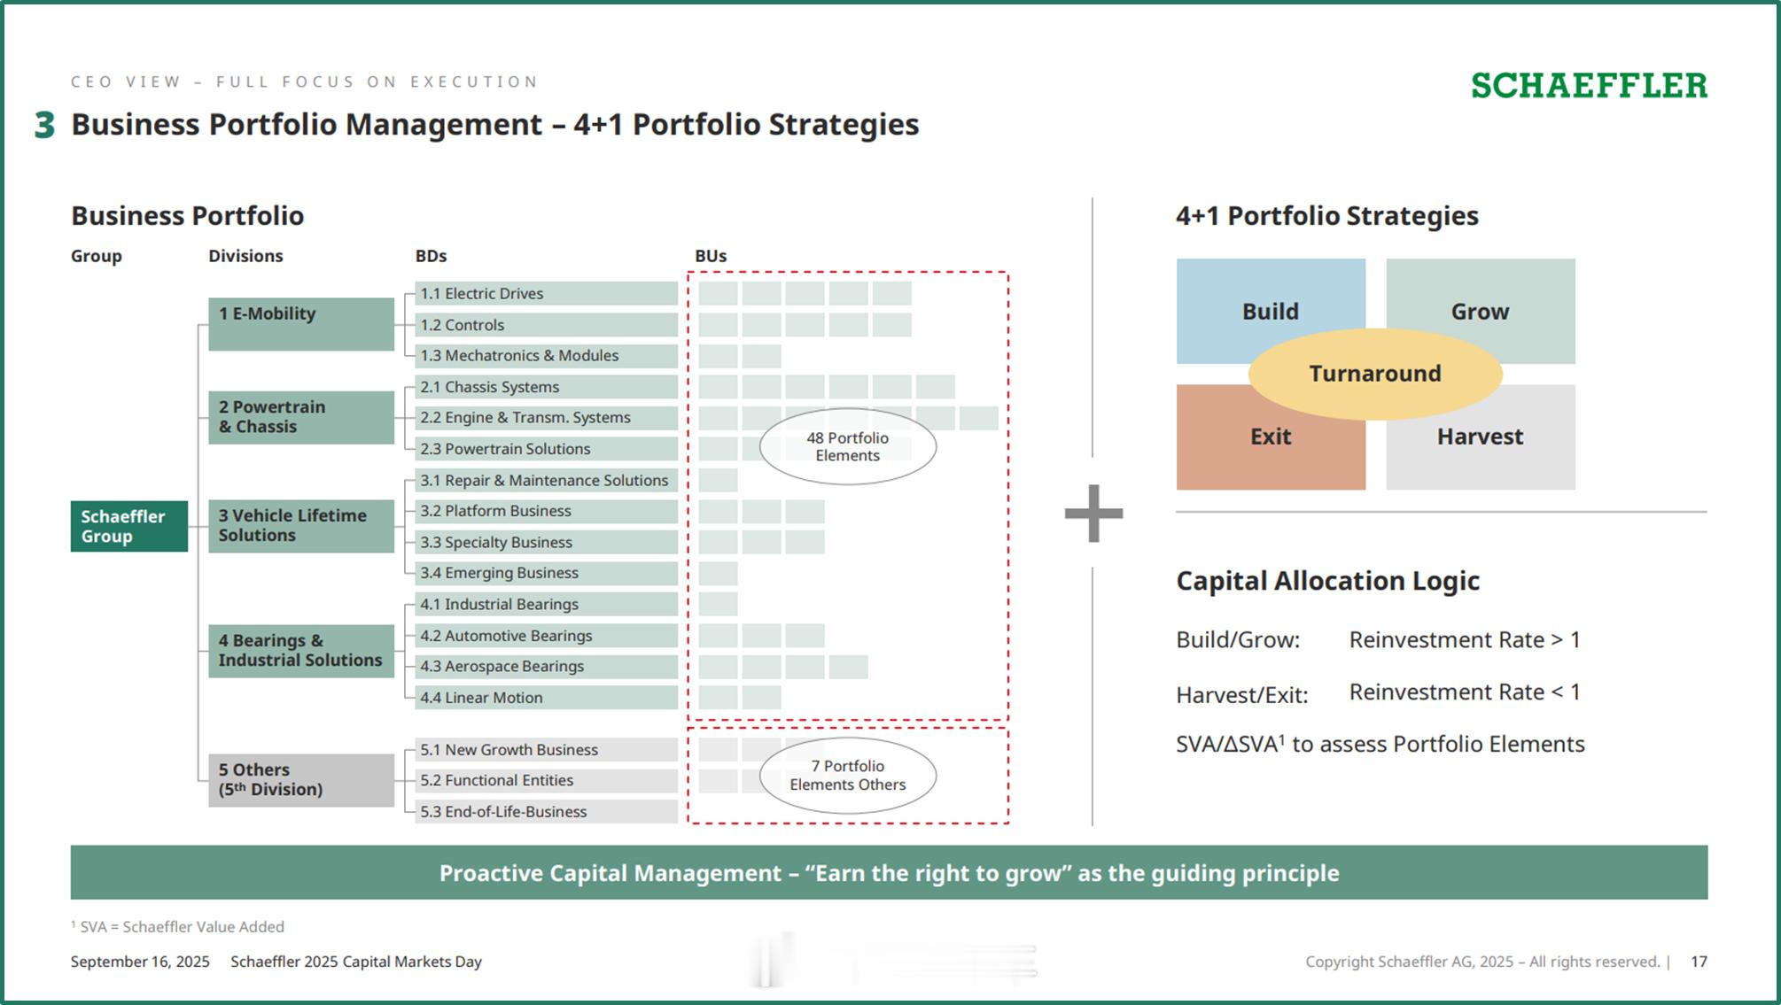Click the Group column header
Image resolution: width=1781 pixels, height=1005 pixels.
click(97, 256)
